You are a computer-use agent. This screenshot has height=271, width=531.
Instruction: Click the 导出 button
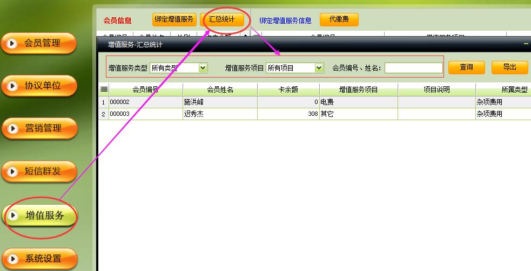click(x=509, y=67)
